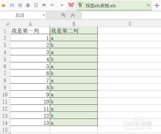Select empty cell B15
This screenshot has width=161, height=134.
pyautogui.click(x=74, y=129)
